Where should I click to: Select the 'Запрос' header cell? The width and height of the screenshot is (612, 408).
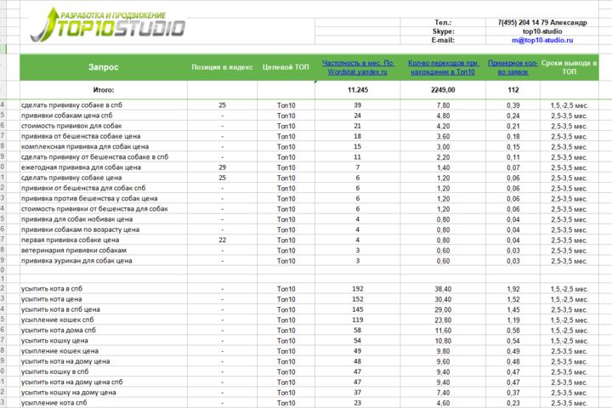click(x=104, y=67)
